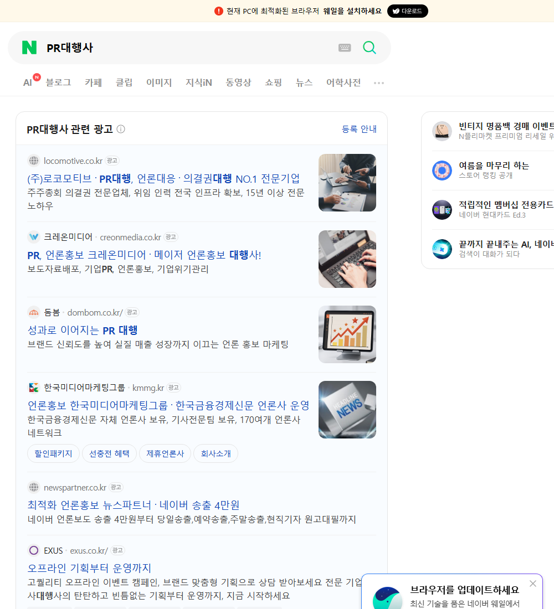Click the 제휴언론사 chip

(165, 453)
